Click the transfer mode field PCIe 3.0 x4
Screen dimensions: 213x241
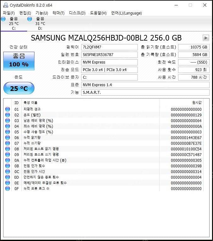click(x=109, y=70)
